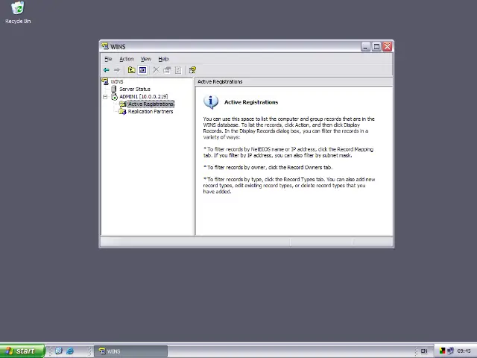Click the Active Registrations column header
The width and height of the screenshot is (477, 358).
pyautogui.click(x=294, y=81)
